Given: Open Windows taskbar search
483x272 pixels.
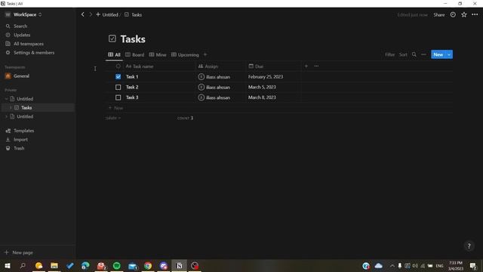Looking at the screenshot, I should tap(23, 265).
